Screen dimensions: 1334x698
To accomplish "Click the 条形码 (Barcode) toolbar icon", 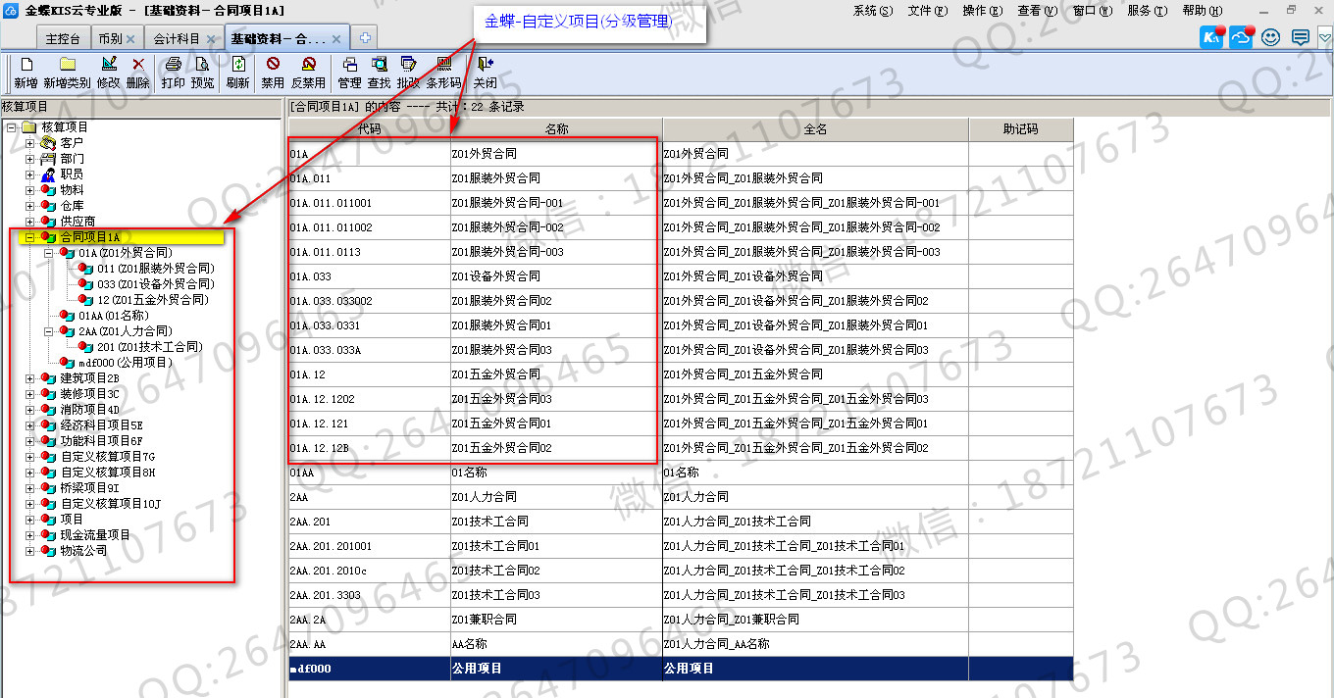I will coord(443,65).
